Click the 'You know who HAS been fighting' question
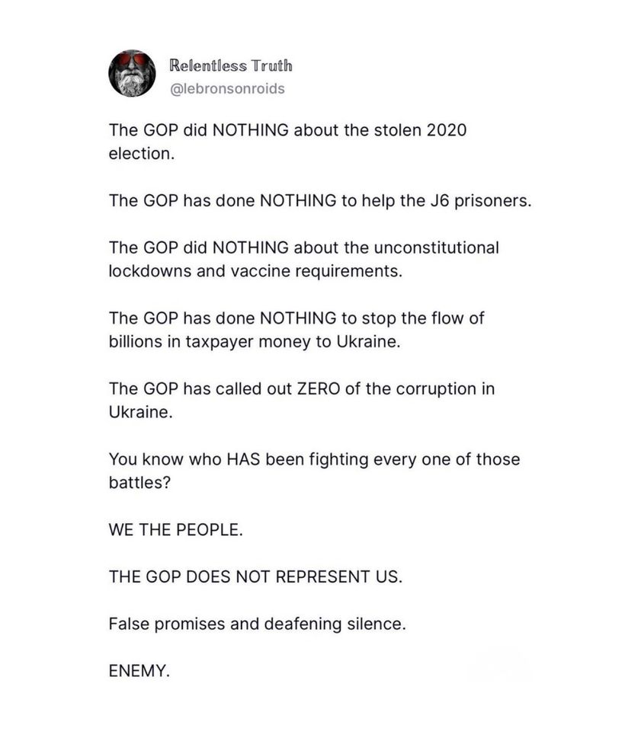 click(314, 471)
